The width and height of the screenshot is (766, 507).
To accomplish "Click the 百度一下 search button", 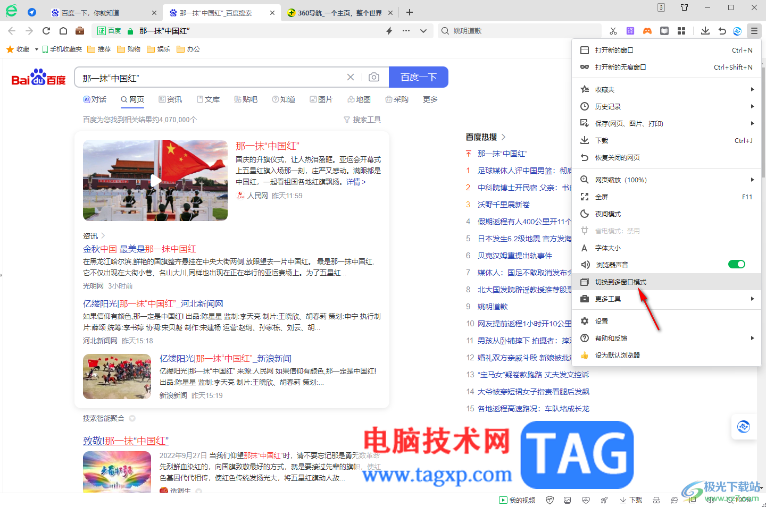I will point(419,77).
